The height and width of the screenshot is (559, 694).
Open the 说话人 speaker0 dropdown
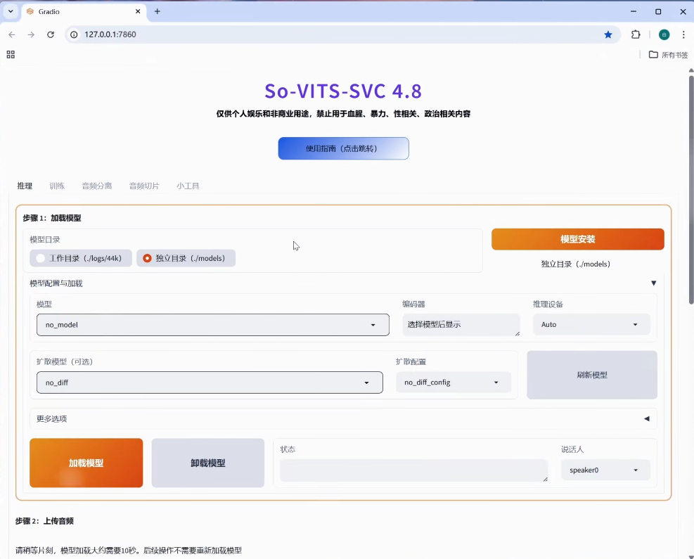tap(605, 470)
